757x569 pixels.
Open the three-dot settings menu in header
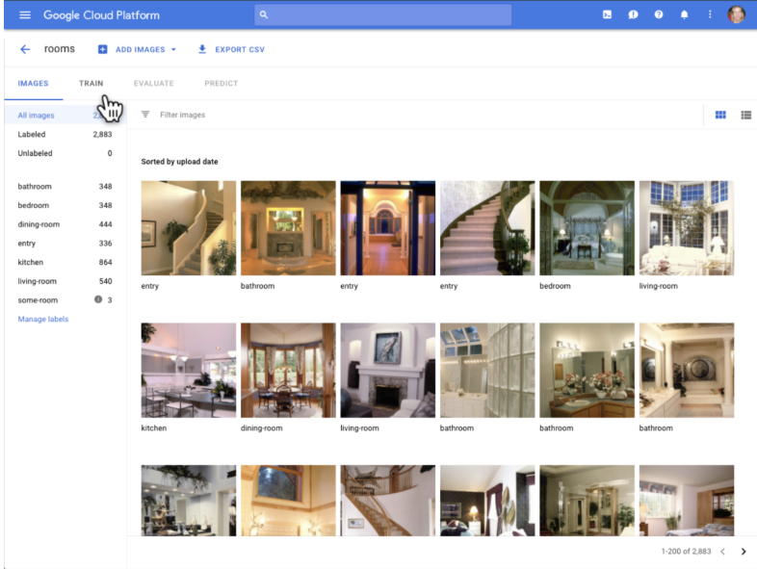[710, 15]
